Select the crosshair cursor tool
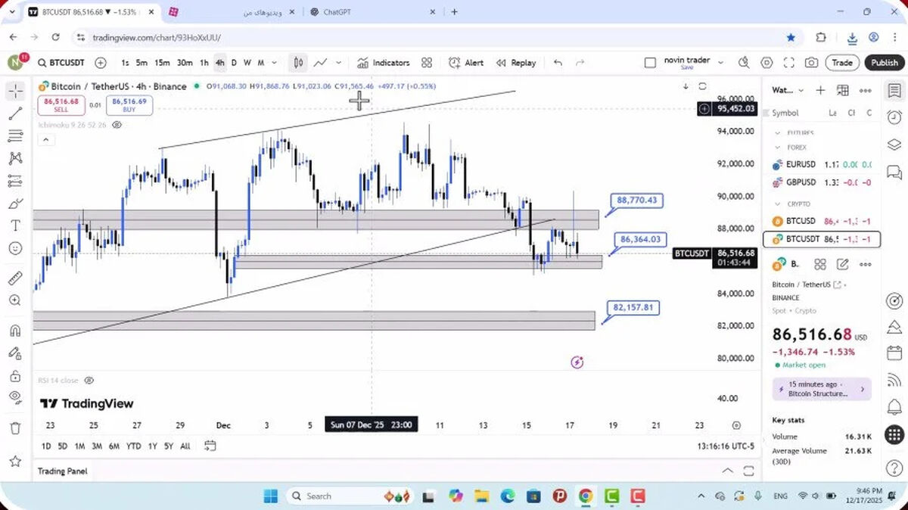 click(x=15, y=92)
